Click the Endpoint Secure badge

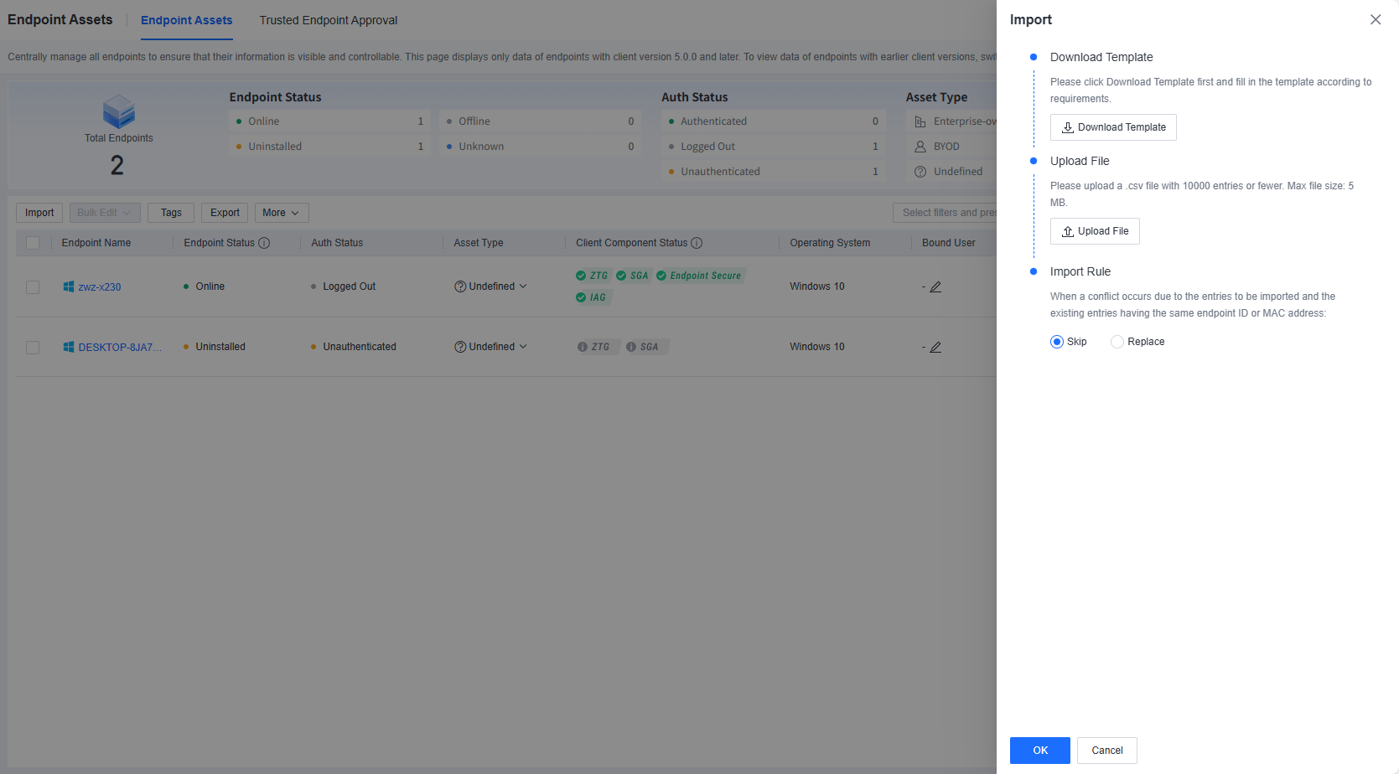pos(699,276)
